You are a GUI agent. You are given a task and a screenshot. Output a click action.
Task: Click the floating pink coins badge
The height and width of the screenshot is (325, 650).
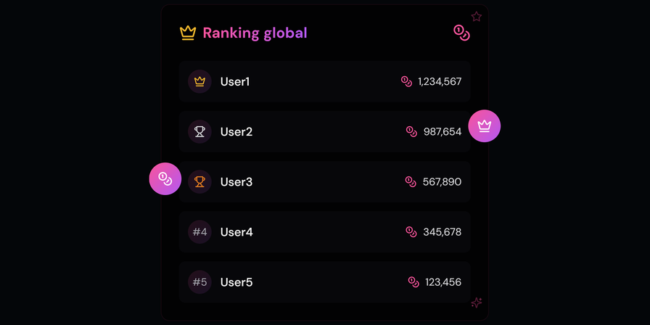pos(165,178)
